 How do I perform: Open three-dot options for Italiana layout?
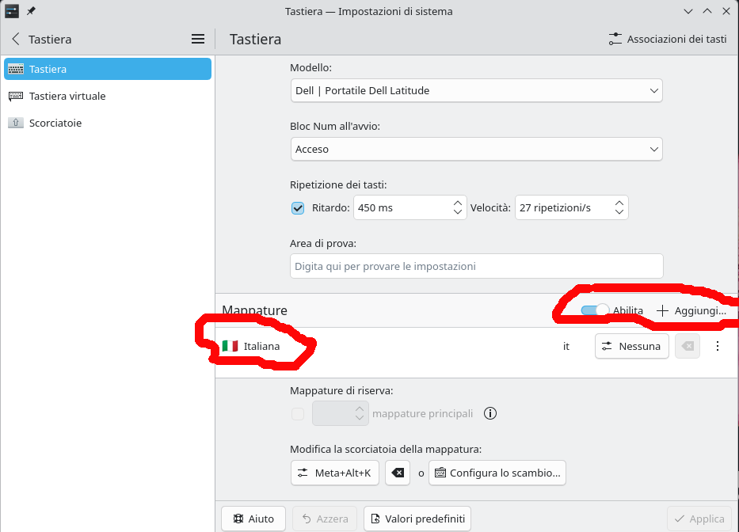pos(718,346)
